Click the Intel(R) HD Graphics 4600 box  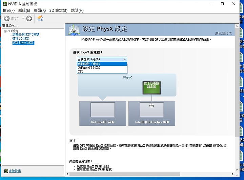[152, 113]
